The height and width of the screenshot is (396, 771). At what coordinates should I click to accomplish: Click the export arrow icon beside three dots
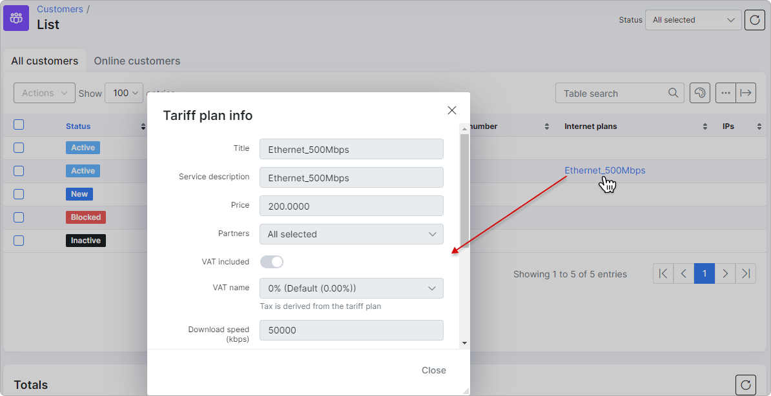click(746, 93)
